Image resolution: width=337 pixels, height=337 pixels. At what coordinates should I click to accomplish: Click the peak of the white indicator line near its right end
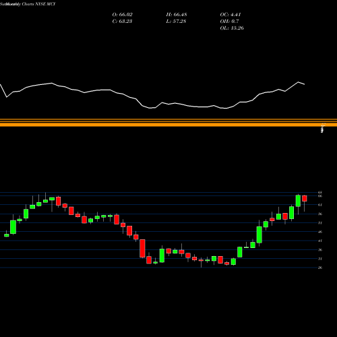(x=299, y=82)
